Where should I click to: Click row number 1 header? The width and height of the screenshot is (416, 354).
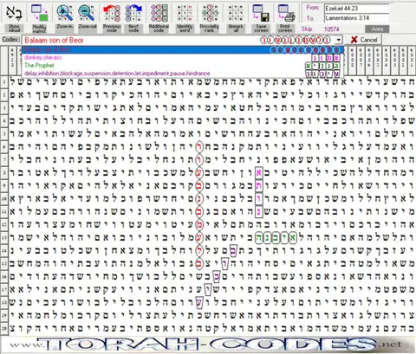pos(4,82)
